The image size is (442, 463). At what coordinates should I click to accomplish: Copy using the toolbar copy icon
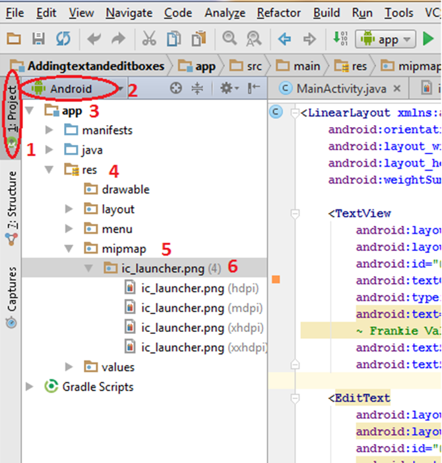click(174, 39)
